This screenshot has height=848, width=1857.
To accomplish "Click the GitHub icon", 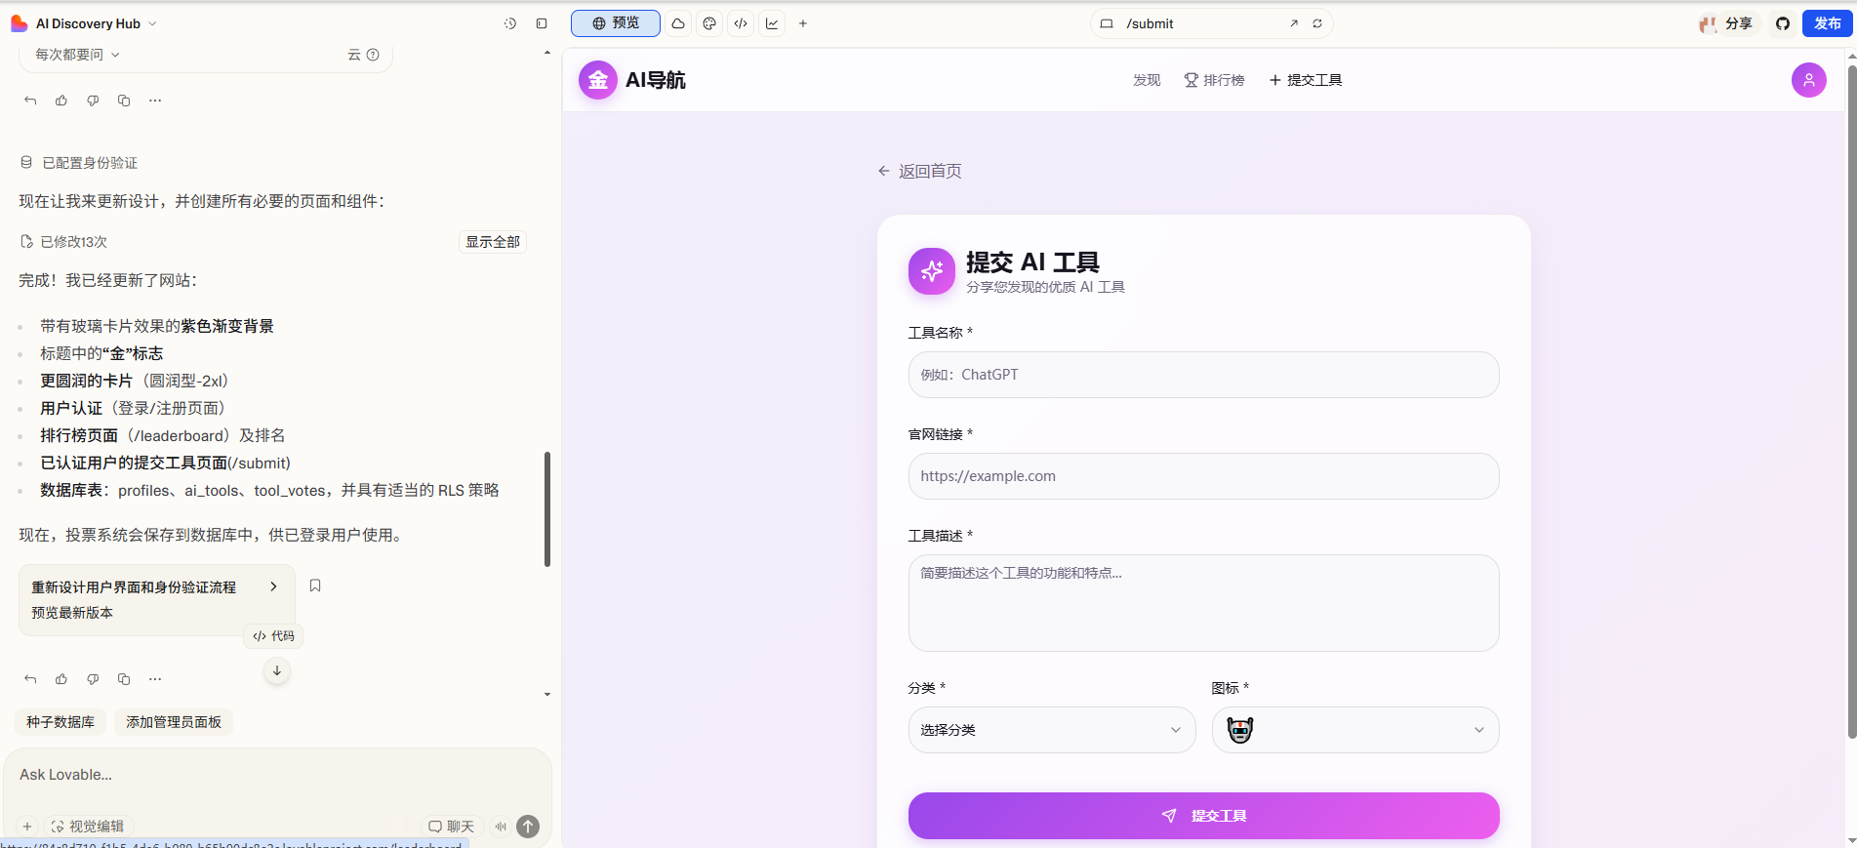I will pos(1783,23).
